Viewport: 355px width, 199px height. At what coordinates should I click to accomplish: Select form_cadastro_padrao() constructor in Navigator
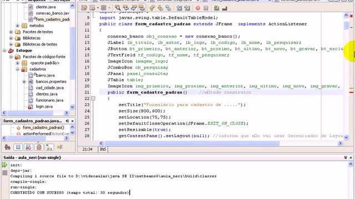[43, 128]
